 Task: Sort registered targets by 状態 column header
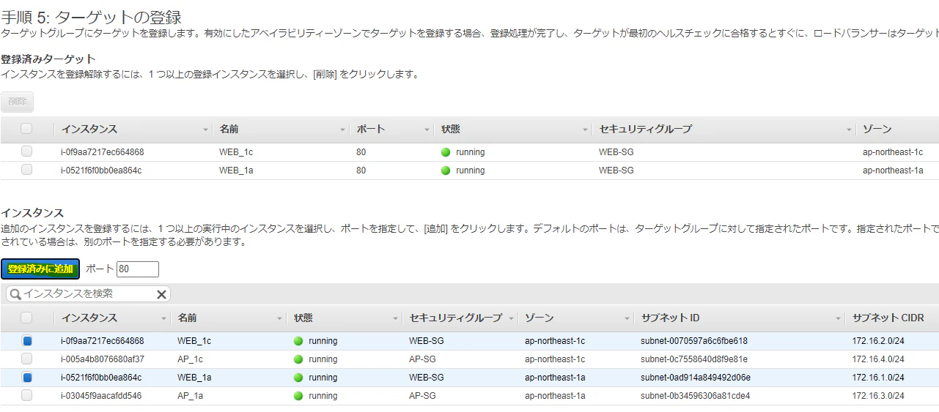click(x=451, y=129)
